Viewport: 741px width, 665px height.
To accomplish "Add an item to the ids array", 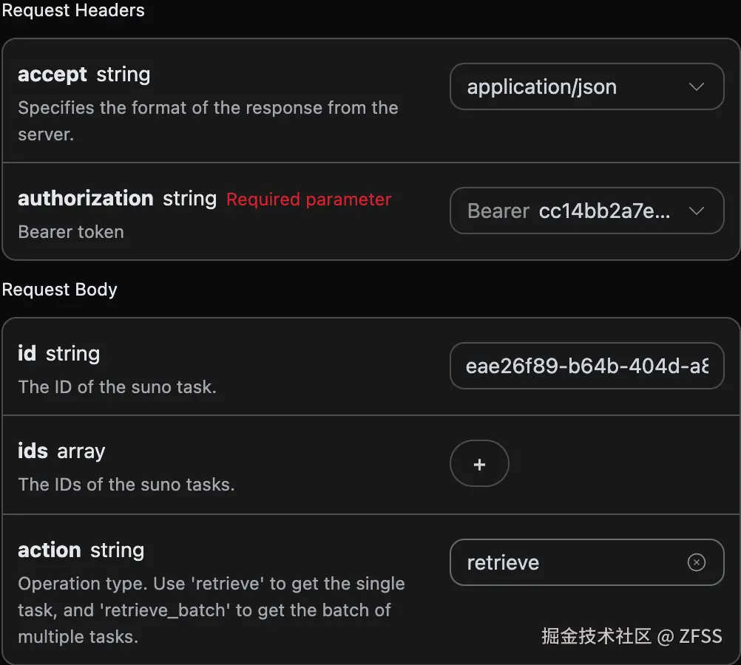I will pyautogui.click(x=479, y=464).
